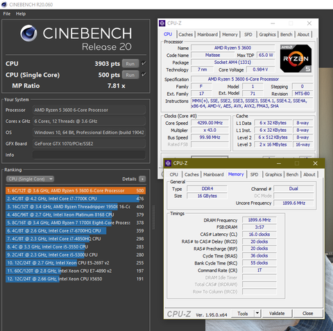Viewport: 333px width, 331px height.
Task: Click the Cinebench logo sphere icon
Action: click(28, 33)
